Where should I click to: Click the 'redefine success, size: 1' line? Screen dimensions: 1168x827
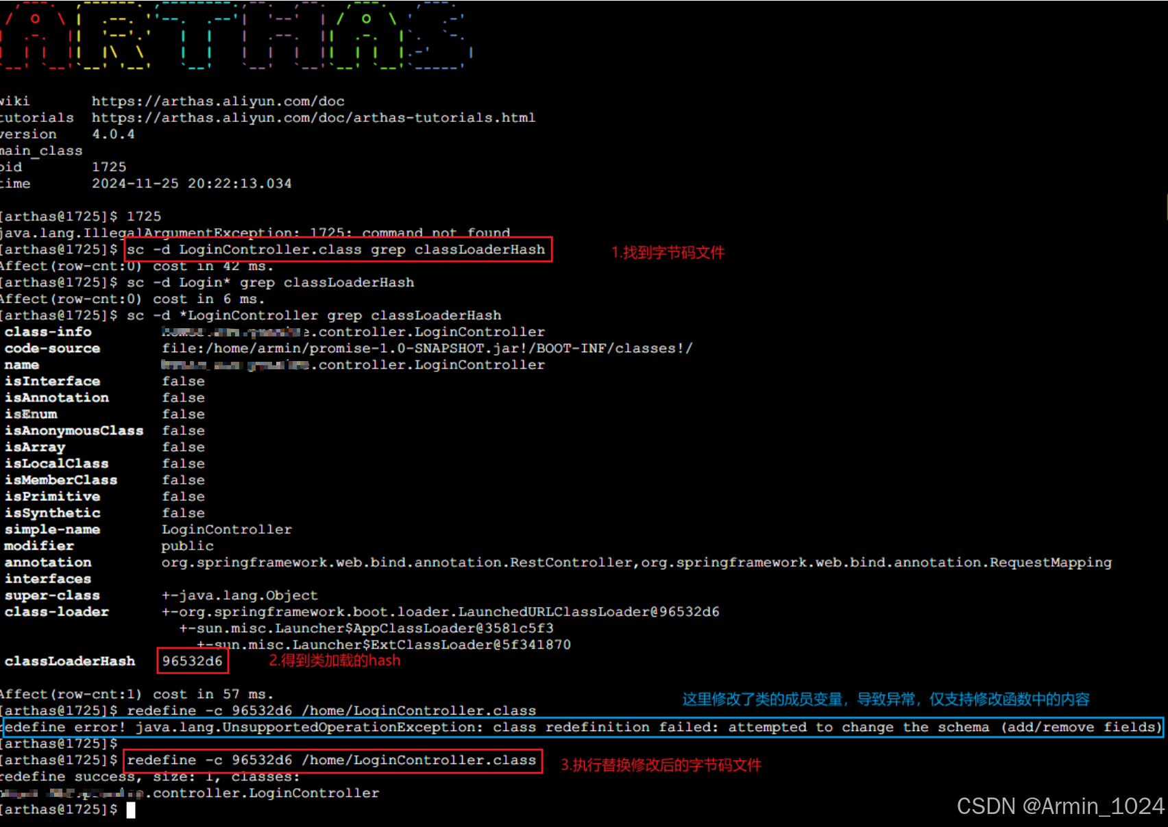150,776
